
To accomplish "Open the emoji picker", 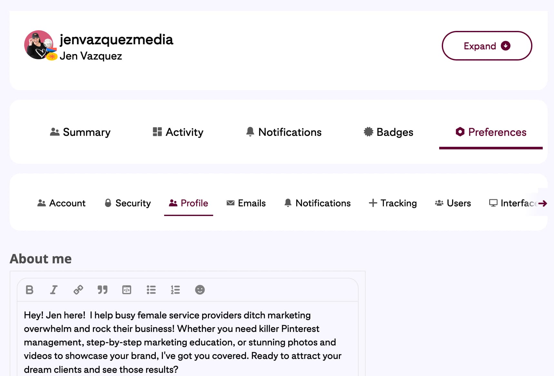I will click(x=200, y=290).
